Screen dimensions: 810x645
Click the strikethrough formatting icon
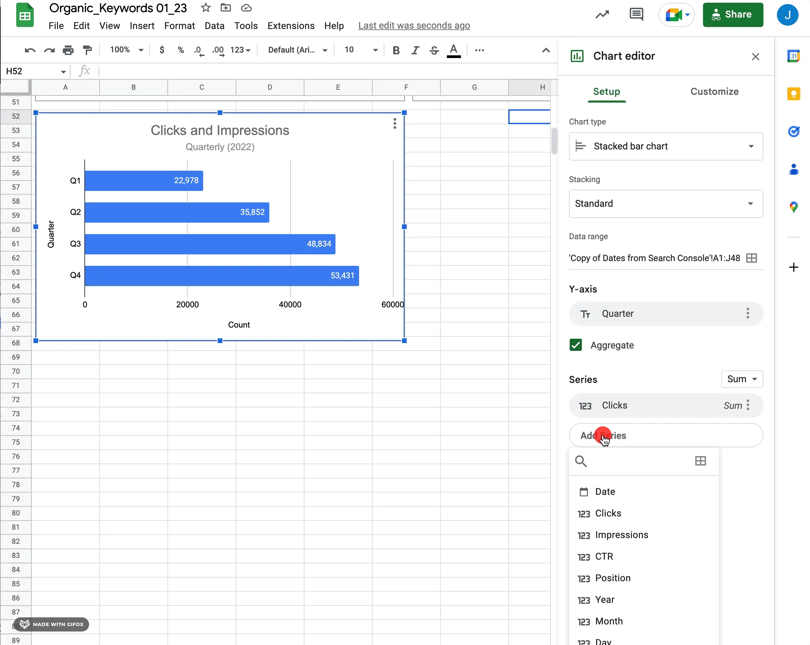[x=434, y=50]
